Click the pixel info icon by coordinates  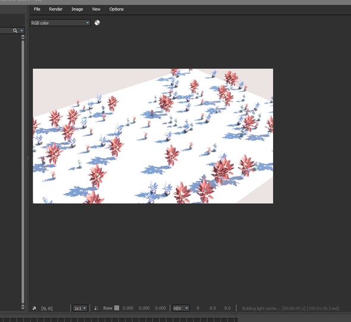point(35,308)
